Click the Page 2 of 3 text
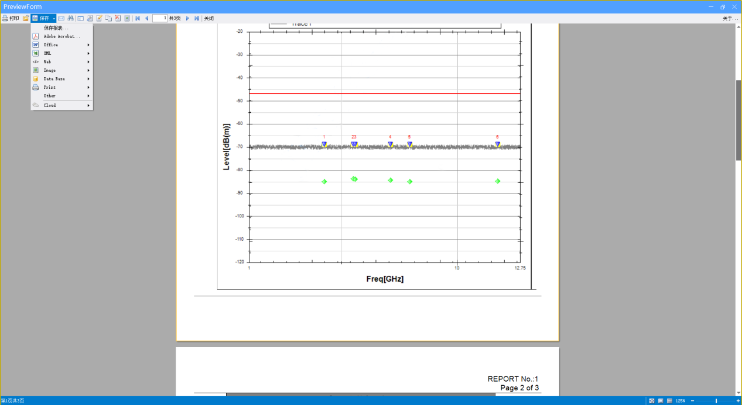Viewport: 742px width, 405px height. (519, 388)
